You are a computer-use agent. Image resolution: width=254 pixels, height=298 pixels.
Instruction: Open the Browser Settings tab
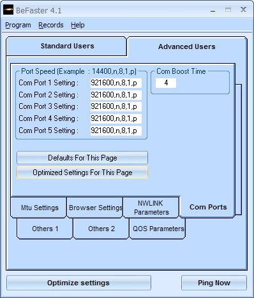95,208
